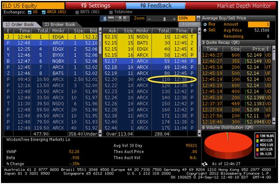Click the % Change value -.35%
279x184 pixels.
pyautogui.click(x=74, y=164)
